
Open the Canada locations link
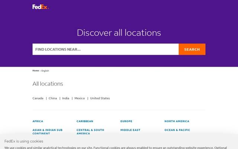[x=38, y=98]
